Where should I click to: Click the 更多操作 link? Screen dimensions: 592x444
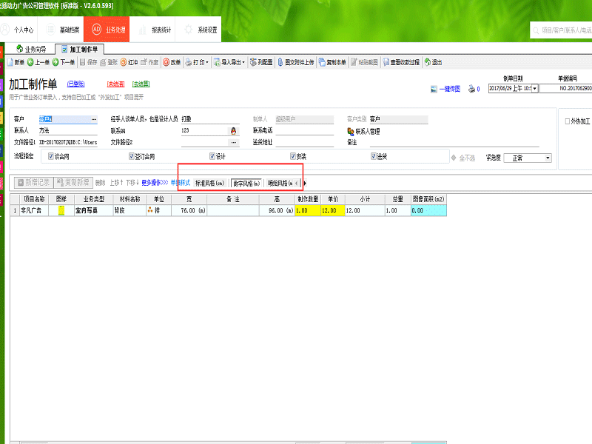coord(154,182)
